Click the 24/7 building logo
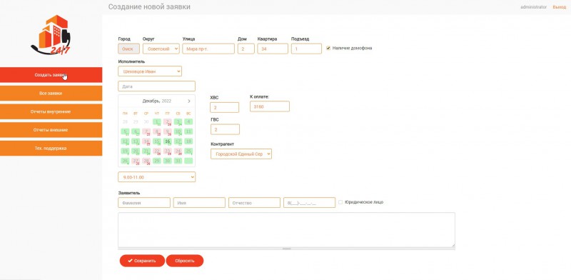571x280 pixels. pos(51,34)
